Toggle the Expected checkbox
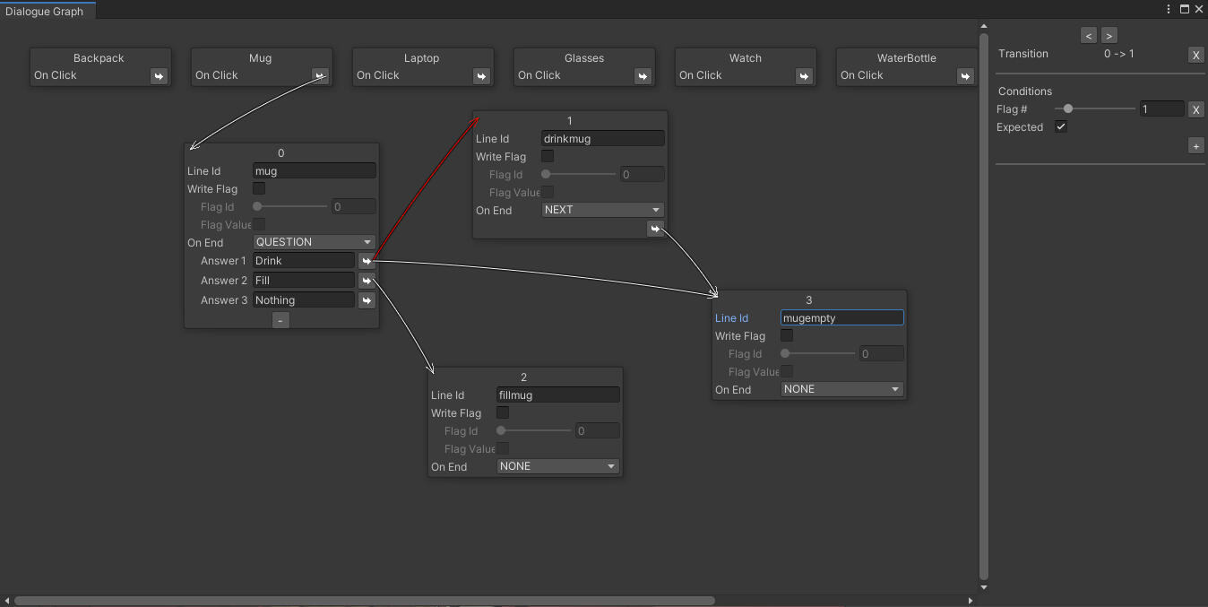 coord(1061,127)
